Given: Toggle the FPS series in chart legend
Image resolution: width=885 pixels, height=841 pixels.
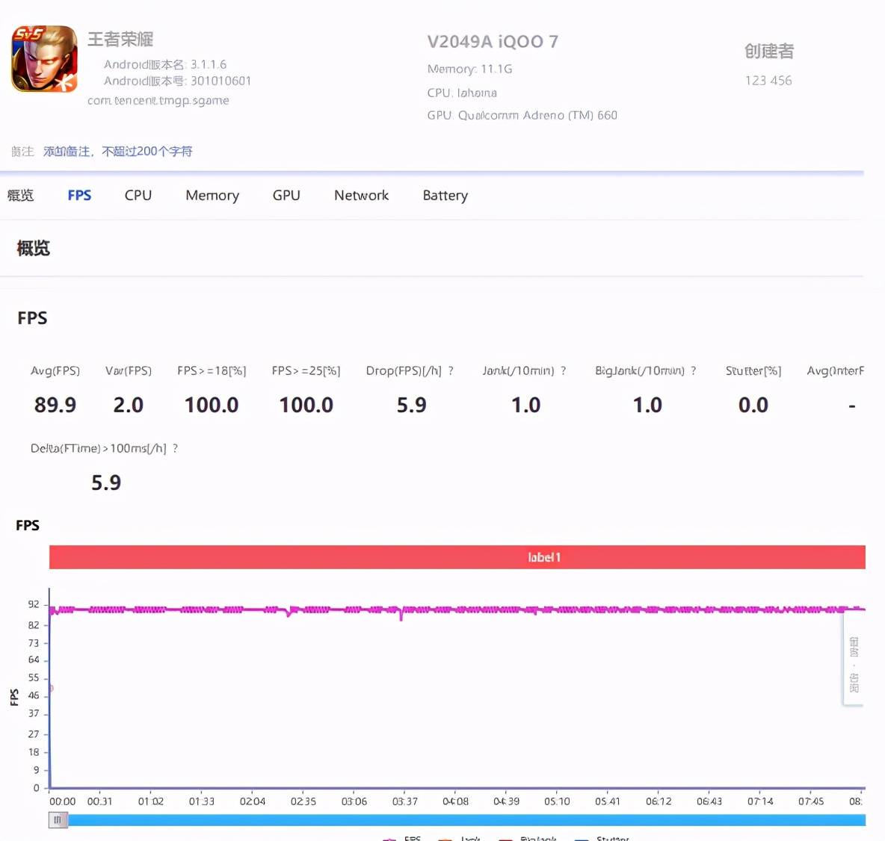Looking at the screenshot, I should pyautogui.click(x=402, y=839).
